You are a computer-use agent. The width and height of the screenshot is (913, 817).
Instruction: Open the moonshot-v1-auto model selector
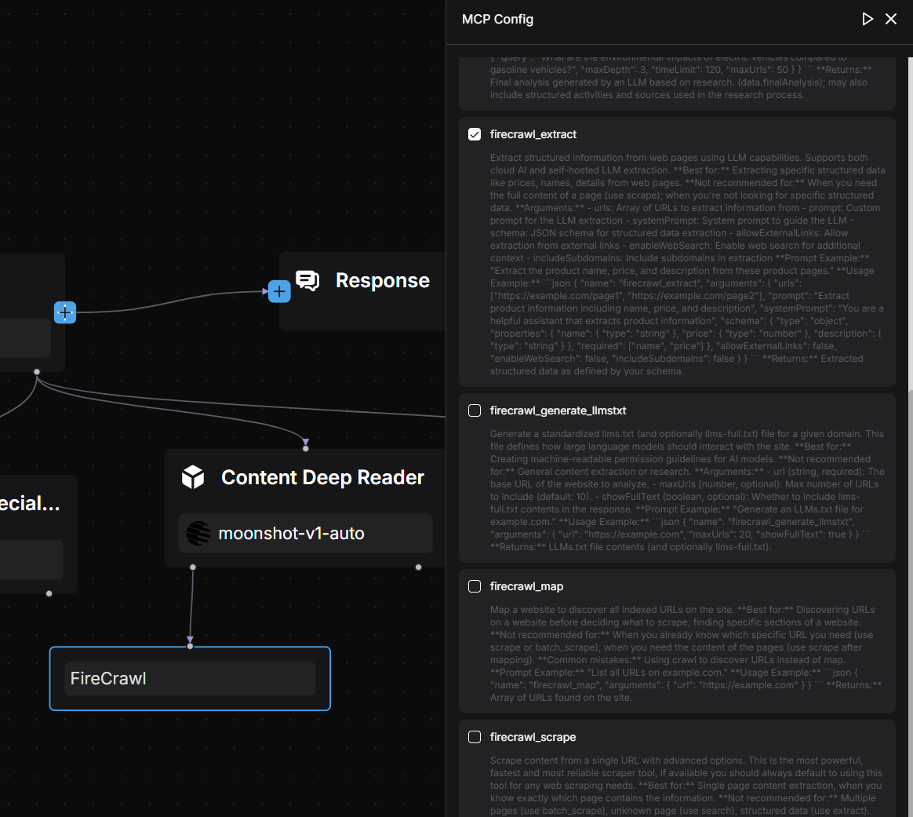[305, 533]
